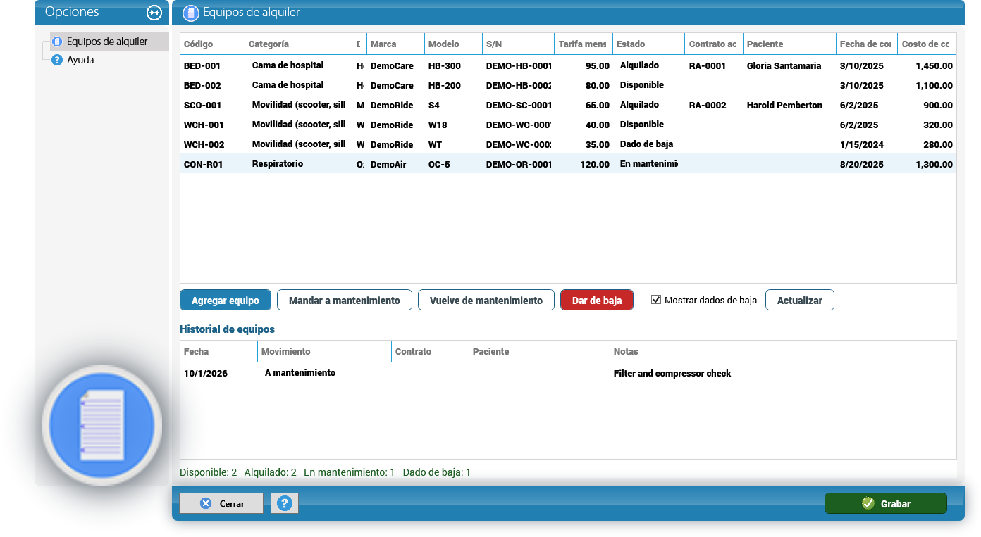
Task: Toggle Mostrar dados de baja checkbox
Action: click(x=656, y=300)
